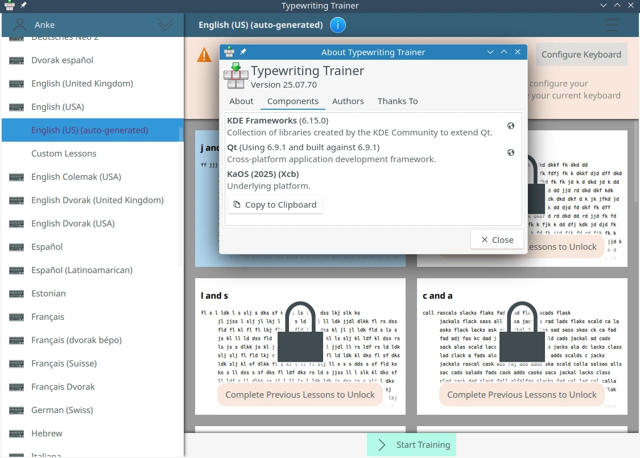Click the blue info icon beside course title
Viewport: 640px width, 458px height.
(337, 25)
